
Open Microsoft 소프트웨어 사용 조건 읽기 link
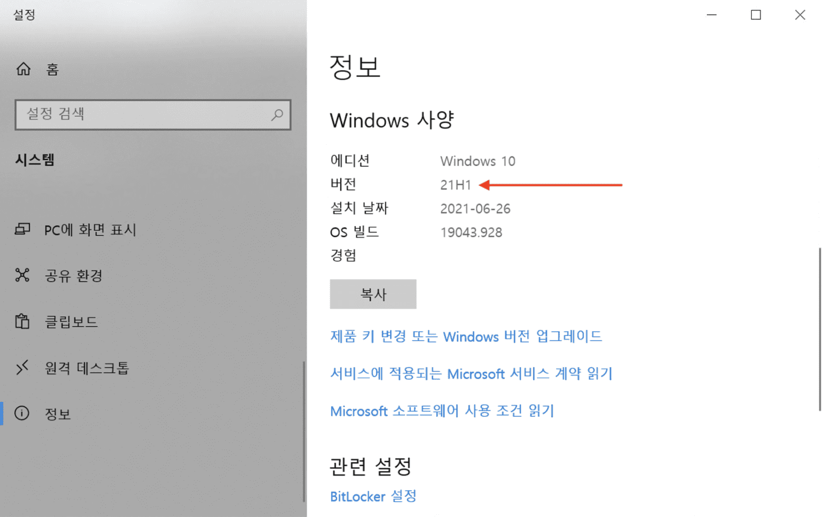pyautogui.click(x=442, y=411)
